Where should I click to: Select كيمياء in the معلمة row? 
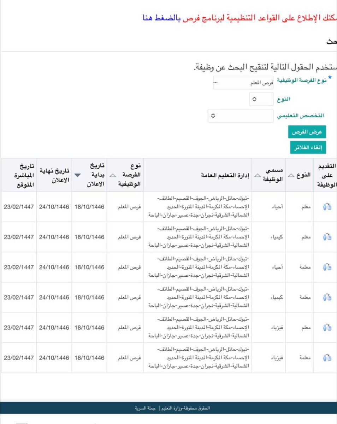(276, 298)
